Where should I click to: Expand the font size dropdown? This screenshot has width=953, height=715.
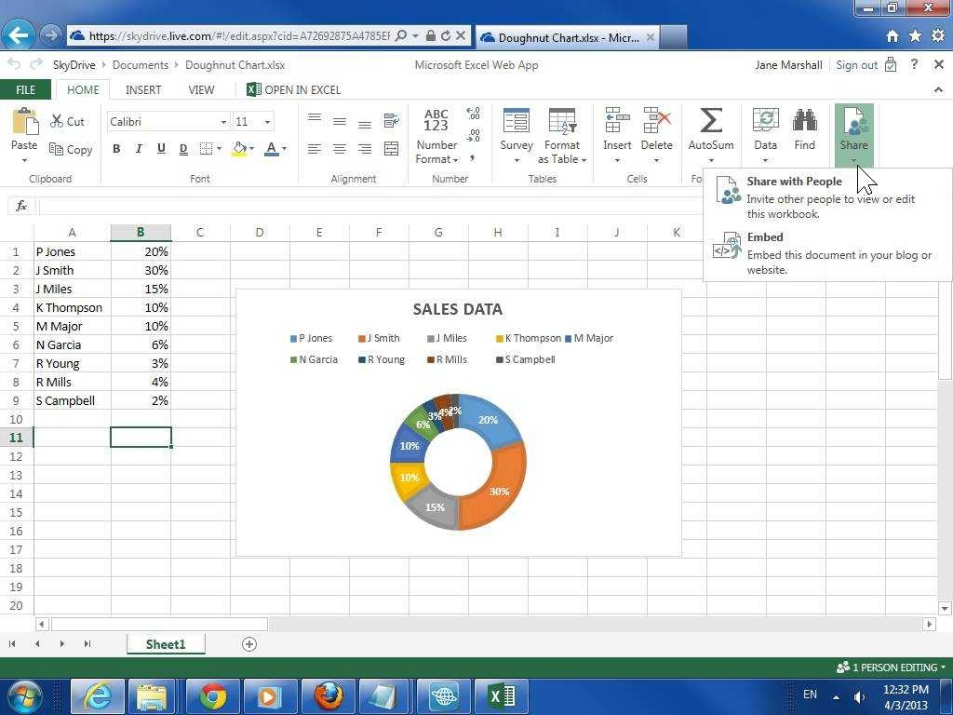(267, 122)
